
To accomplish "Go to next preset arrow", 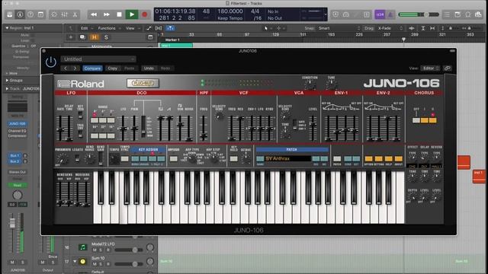I will 75,68.
